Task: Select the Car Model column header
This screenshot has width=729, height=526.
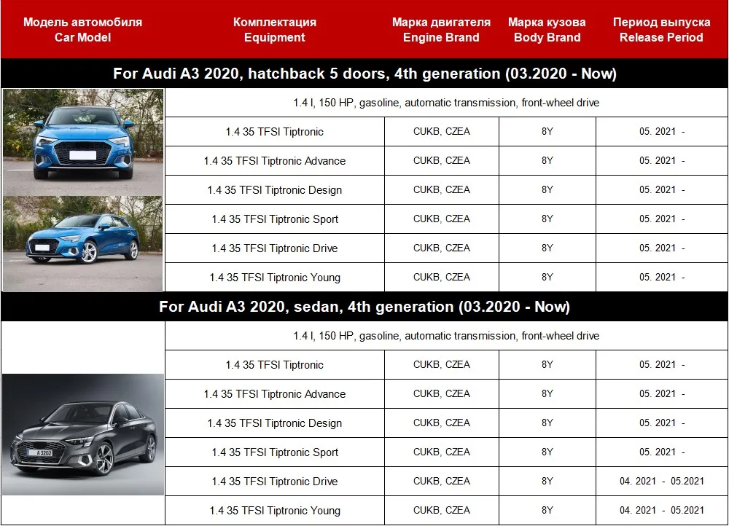Action: pyautogui.click(x=83, y=30)
